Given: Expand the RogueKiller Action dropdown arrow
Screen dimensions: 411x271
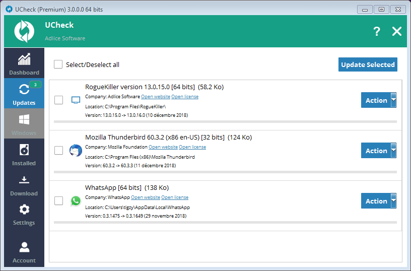Looking at the screenshot, I should pos(393,100).
